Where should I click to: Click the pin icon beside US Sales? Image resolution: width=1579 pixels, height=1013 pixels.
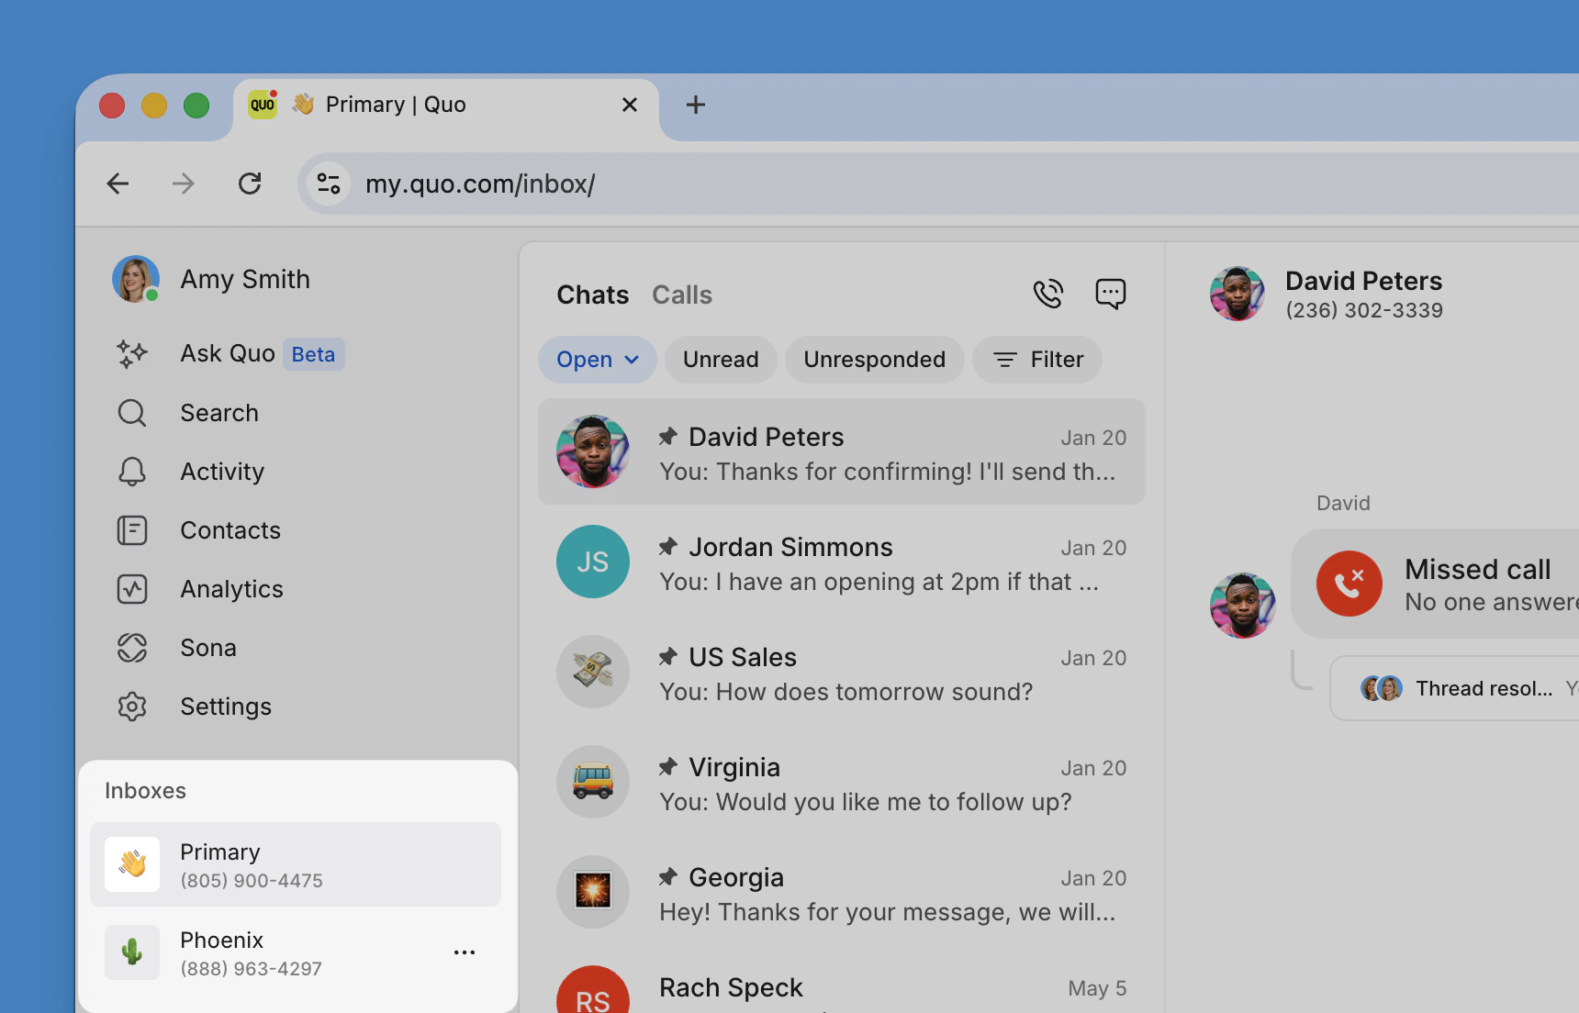pyautogui.click(x=668, y=657)
